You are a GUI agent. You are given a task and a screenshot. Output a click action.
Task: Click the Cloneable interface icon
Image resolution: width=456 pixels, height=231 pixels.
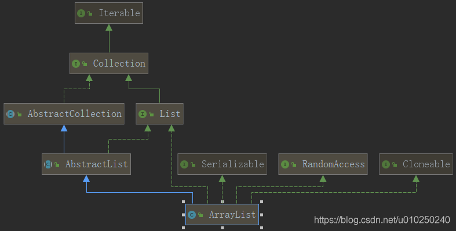(x=386, y=164)
